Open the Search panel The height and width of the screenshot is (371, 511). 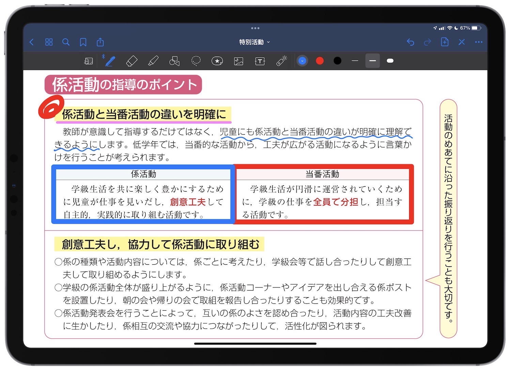tap(66, 42)
